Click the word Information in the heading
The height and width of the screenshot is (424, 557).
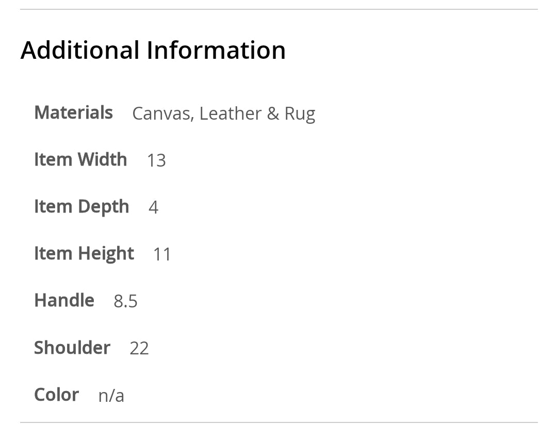216,51
